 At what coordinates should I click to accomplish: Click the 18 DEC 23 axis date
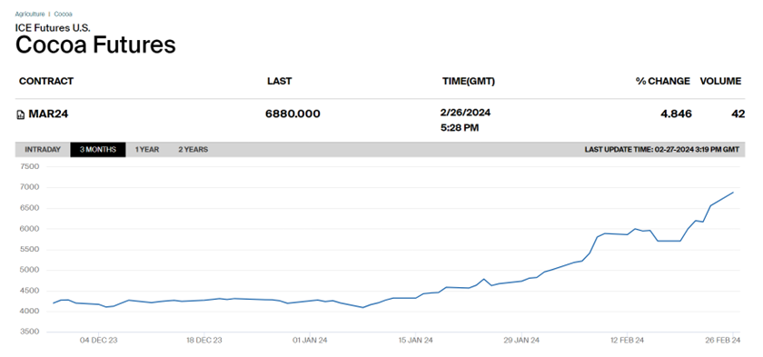203,341
